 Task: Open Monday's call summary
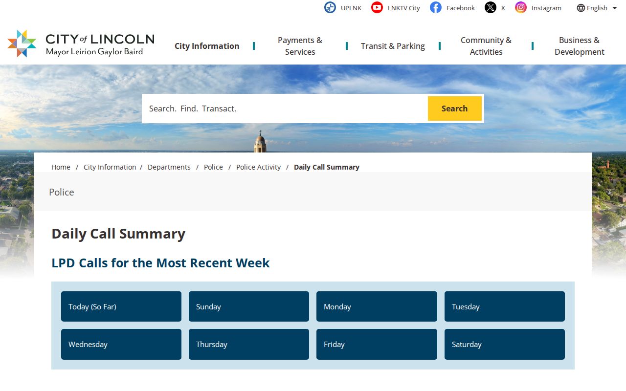pos(377,306)
